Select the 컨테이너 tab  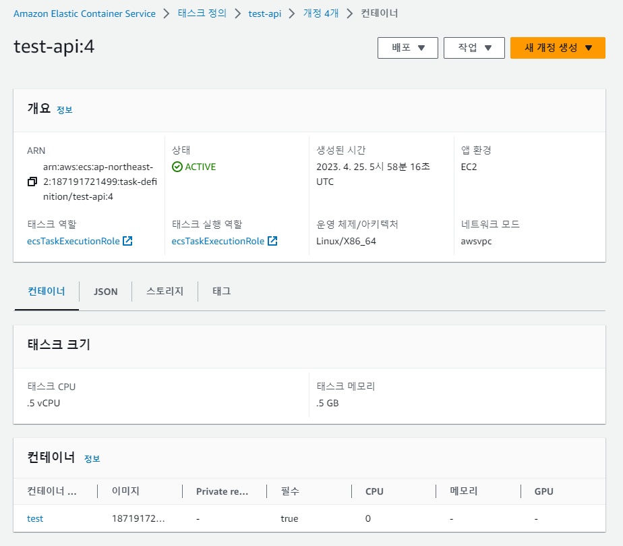coord(47,291)
